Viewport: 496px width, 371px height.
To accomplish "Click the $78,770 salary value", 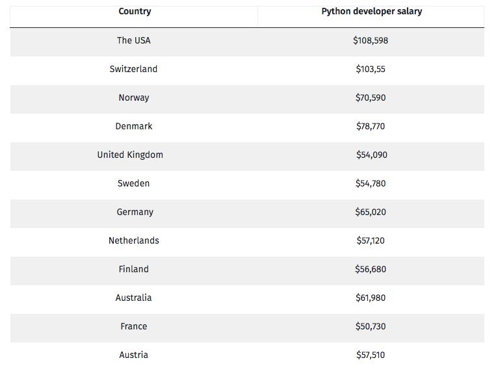I will (x=371, y=126).
